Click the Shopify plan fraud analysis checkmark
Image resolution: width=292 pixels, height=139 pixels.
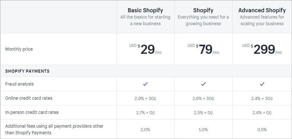click(x=204, y=84)
